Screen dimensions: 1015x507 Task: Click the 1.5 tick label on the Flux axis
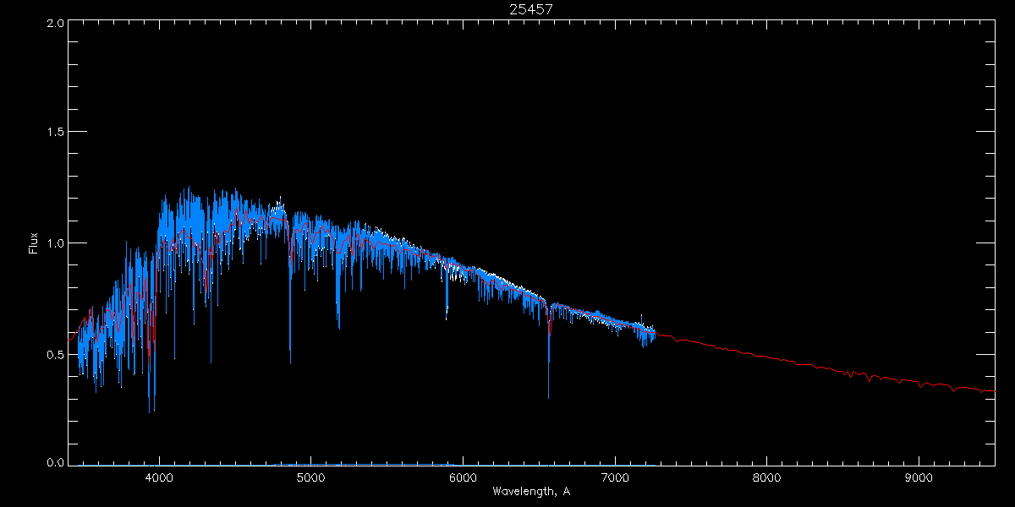pyautogui.click(x=55, y=132)
